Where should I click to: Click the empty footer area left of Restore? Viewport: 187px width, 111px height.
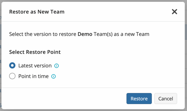64,98
